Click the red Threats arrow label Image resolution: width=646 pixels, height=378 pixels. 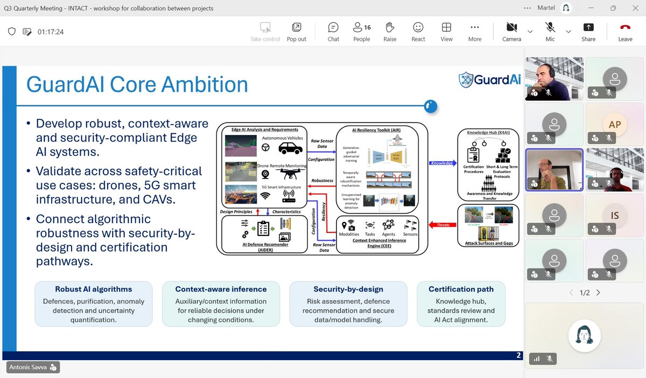[442, 226]
